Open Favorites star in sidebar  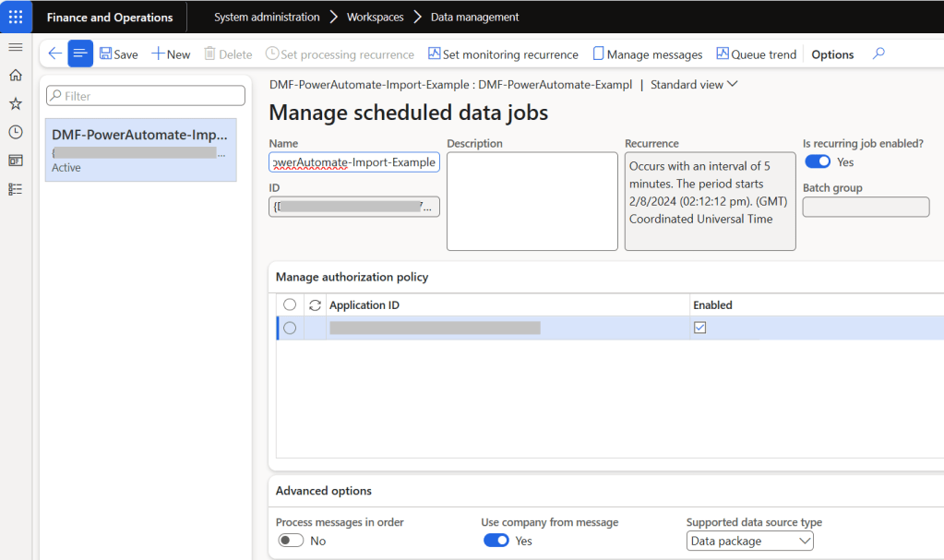pyautogui.click(x=15, y=103)
